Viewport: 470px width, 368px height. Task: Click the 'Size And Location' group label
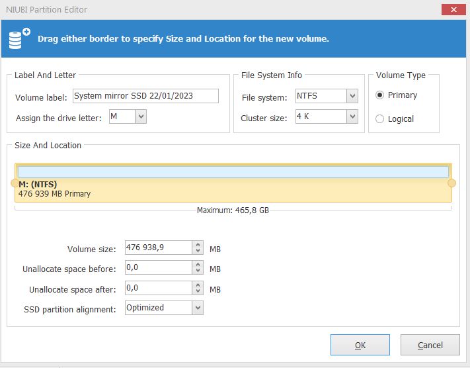[48, 145]
